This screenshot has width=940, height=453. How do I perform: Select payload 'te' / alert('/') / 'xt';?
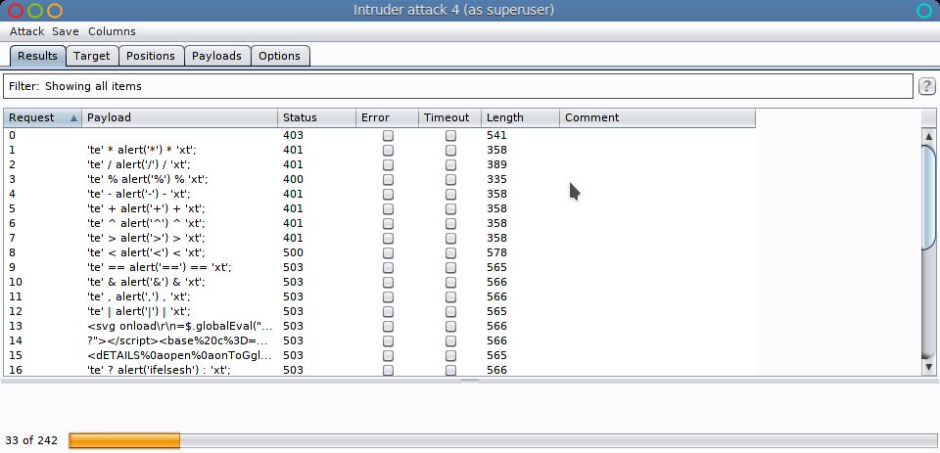tap(139, 164)
